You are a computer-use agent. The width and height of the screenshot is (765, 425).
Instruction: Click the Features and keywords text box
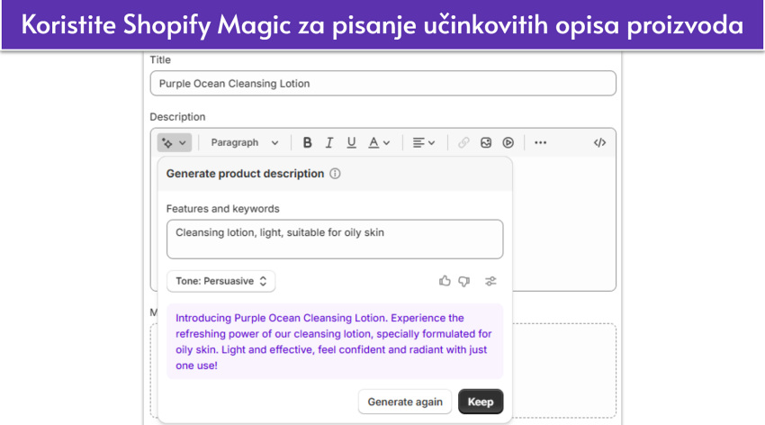tap(335, 240)
